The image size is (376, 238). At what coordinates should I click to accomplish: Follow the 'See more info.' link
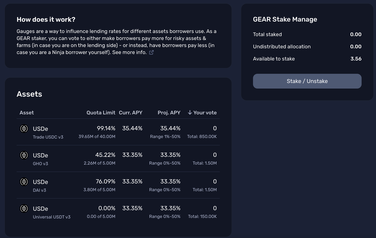click(x=129, y=52)
